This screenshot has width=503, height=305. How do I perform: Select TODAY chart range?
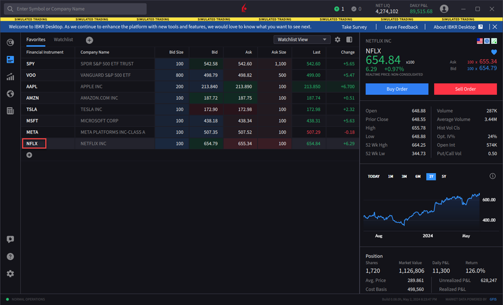tap(374, 176)
